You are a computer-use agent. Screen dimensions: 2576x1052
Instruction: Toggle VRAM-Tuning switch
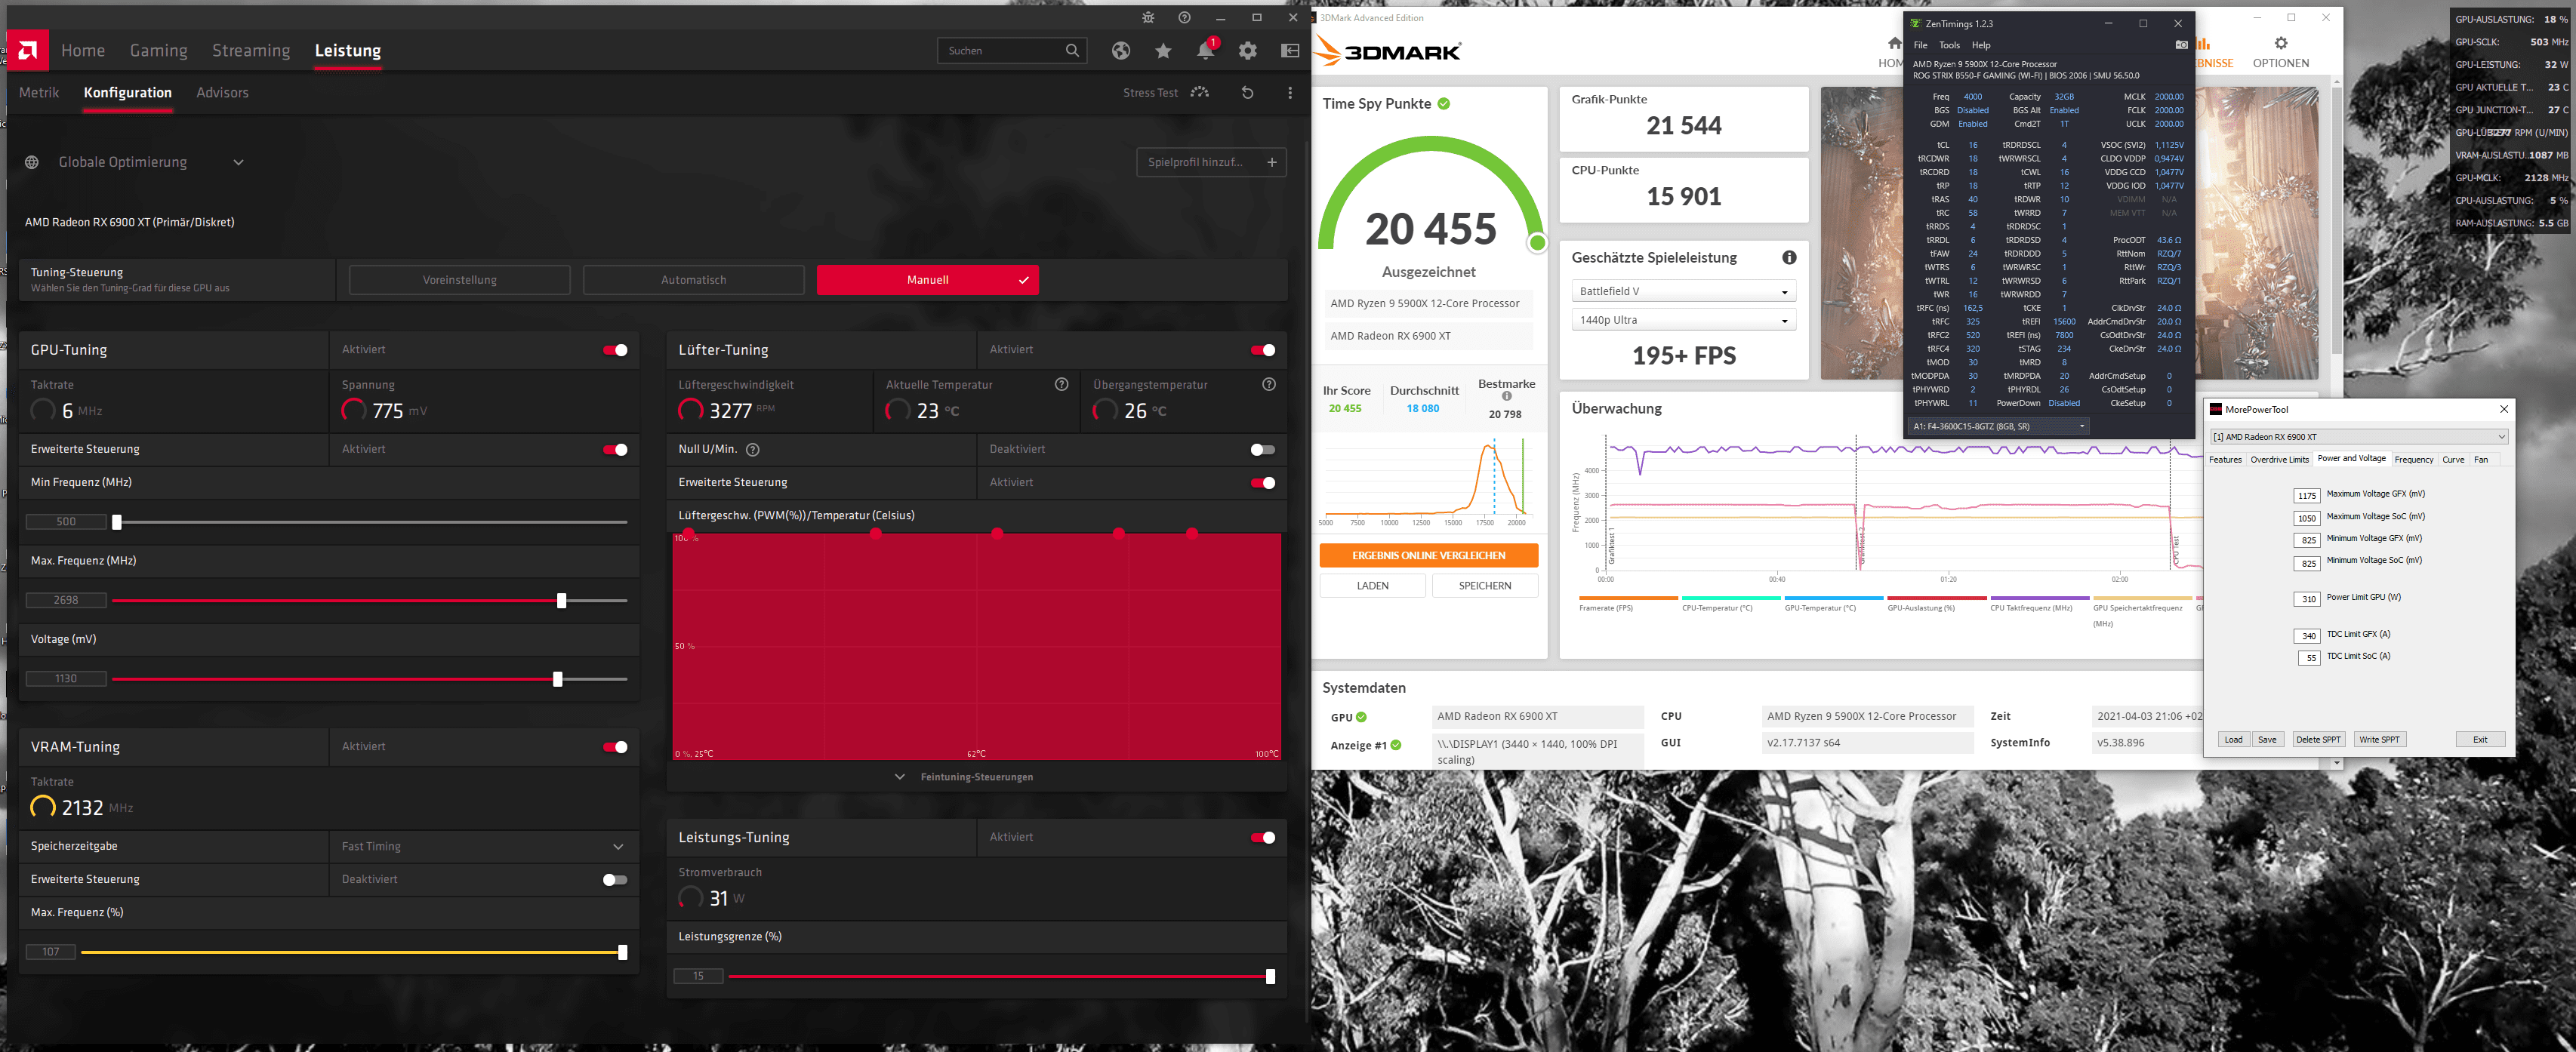(x=615, y=747)
